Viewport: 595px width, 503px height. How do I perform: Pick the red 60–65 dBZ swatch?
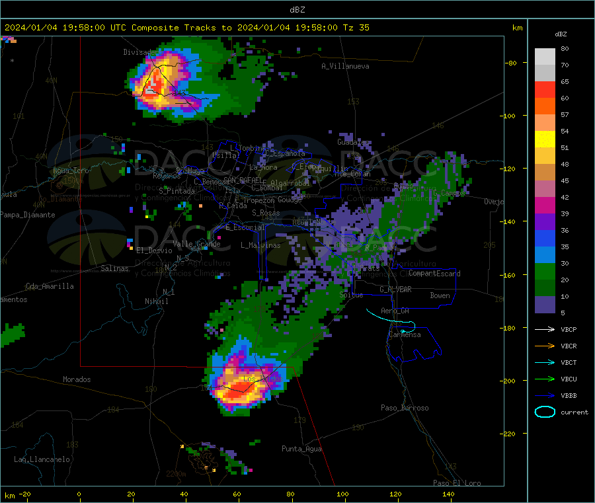click(545, 89)
